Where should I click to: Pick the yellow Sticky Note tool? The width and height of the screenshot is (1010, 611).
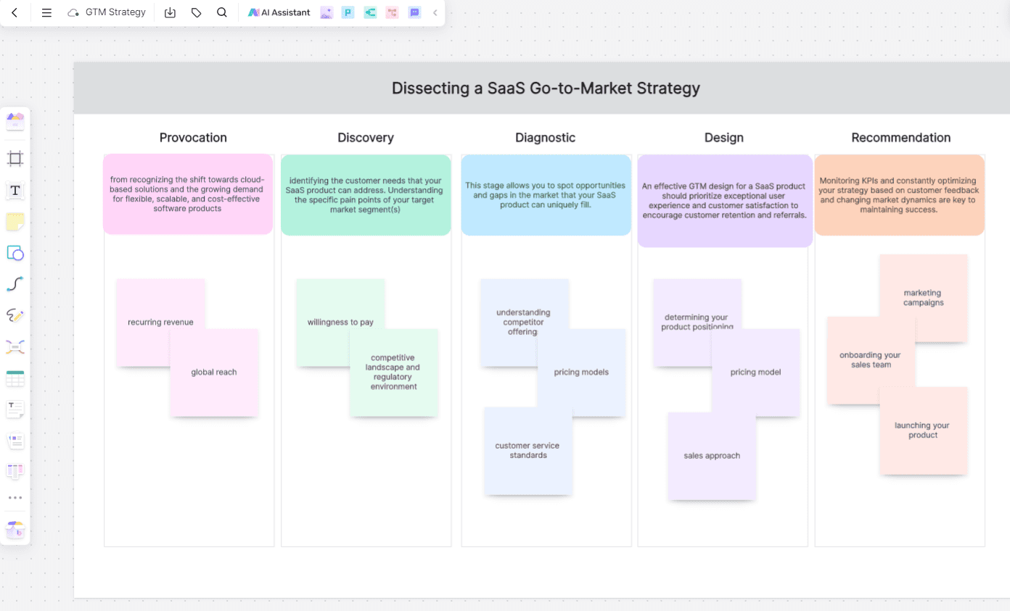pos(15,222)
